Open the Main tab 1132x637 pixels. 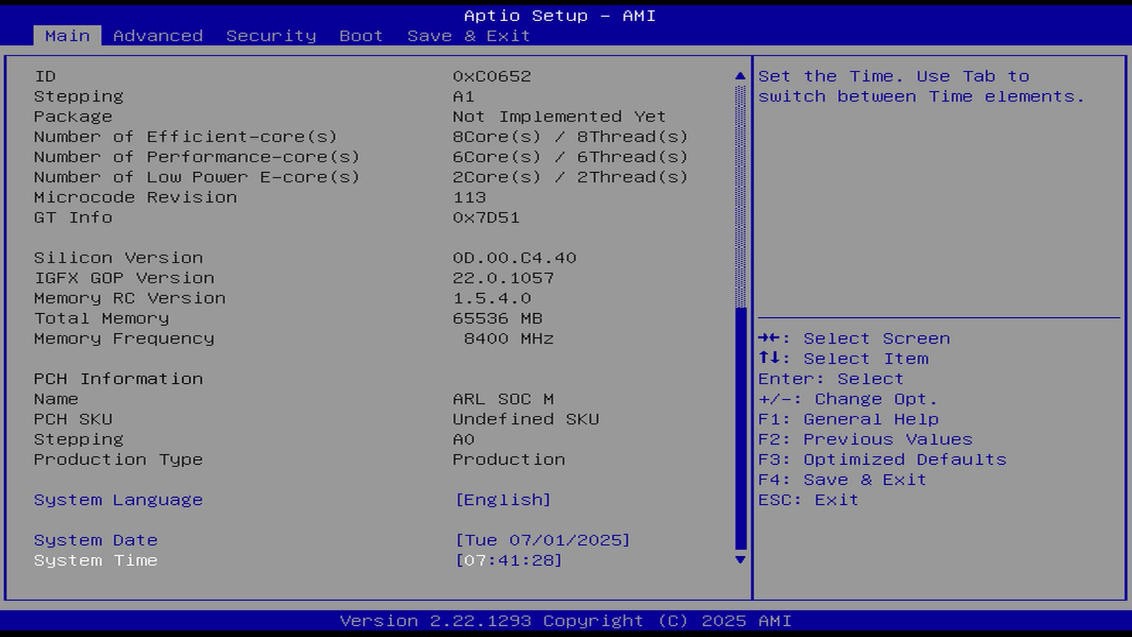point(67,36)
